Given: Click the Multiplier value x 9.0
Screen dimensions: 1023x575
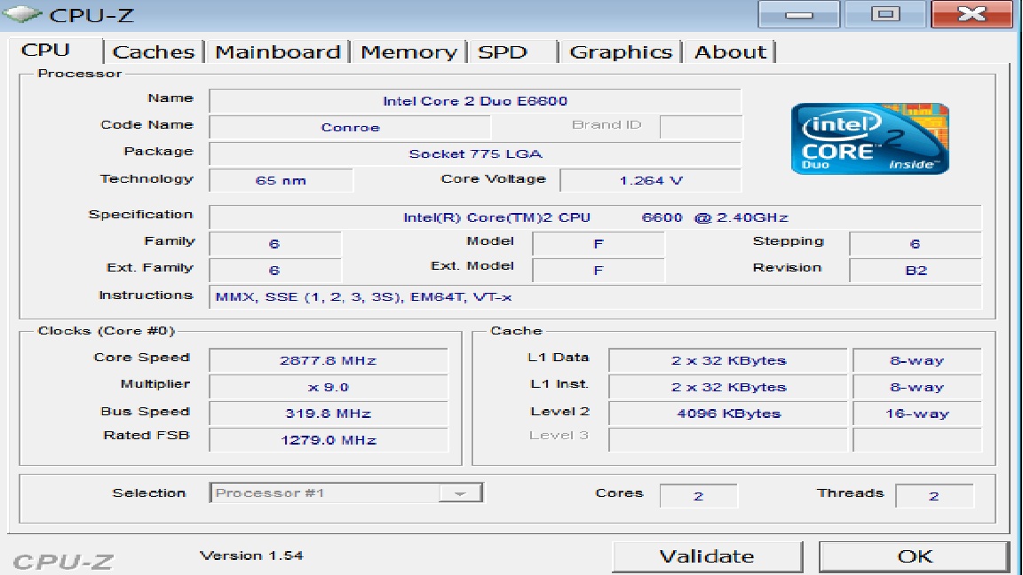Looking at the screenshot, I should tap(329, 387).
